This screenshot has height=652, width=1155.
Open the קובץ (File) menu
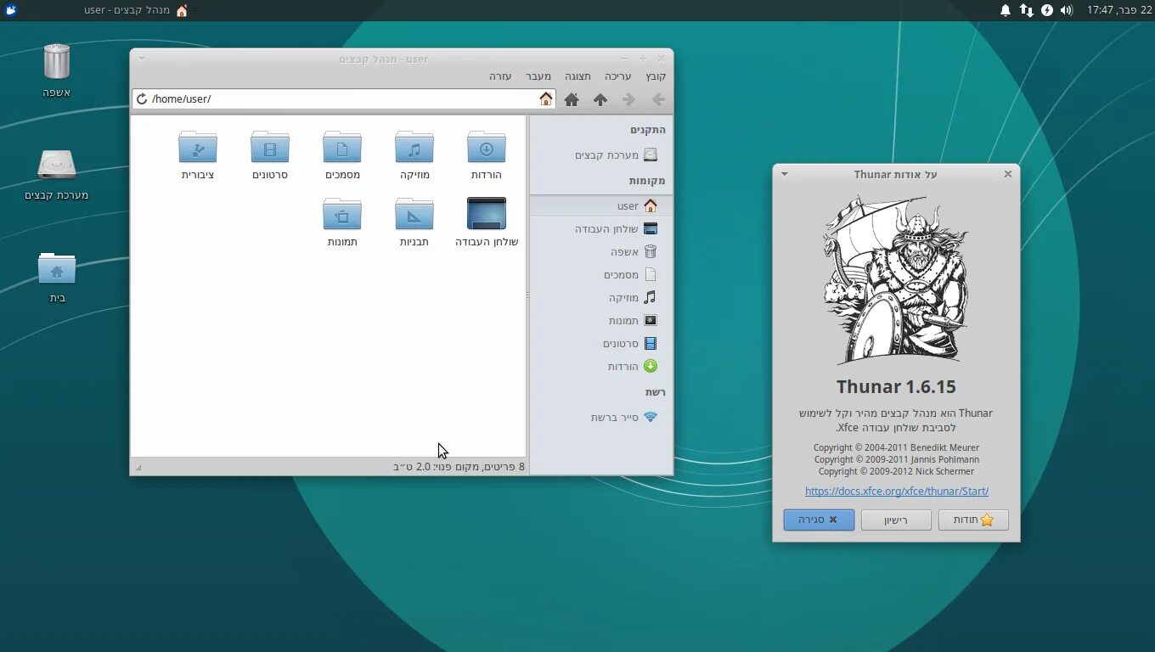(x=656, y=76)
